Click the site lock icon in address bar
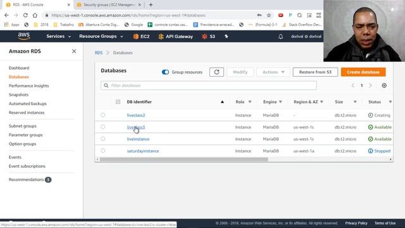 click(x=46, y=15)
